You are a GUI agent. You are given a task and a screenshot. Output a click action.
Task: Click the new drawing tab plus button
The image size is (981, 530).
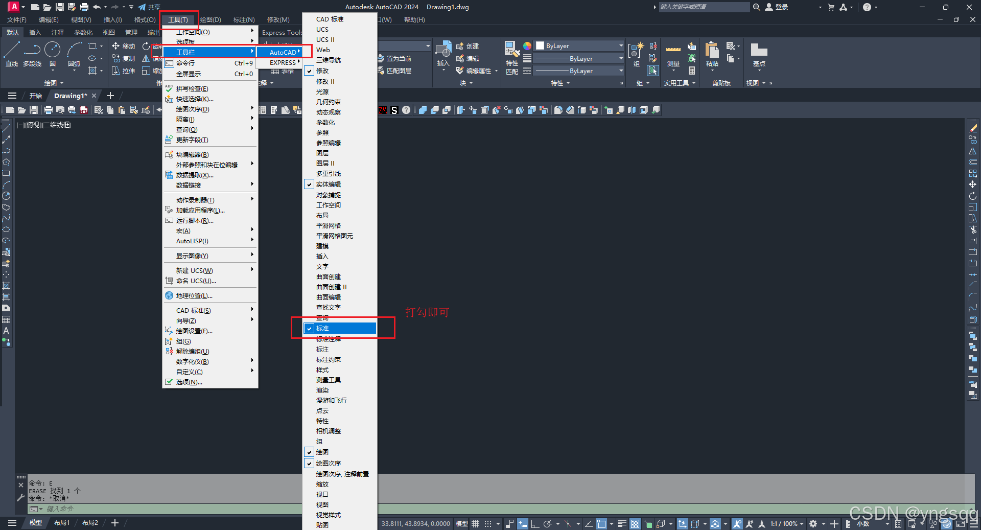coord(110,96)
